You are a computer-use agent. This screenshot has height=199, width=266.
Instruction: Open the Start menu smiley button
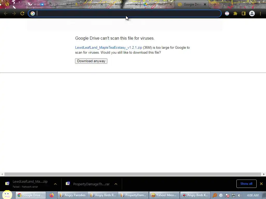click(7, 195)
